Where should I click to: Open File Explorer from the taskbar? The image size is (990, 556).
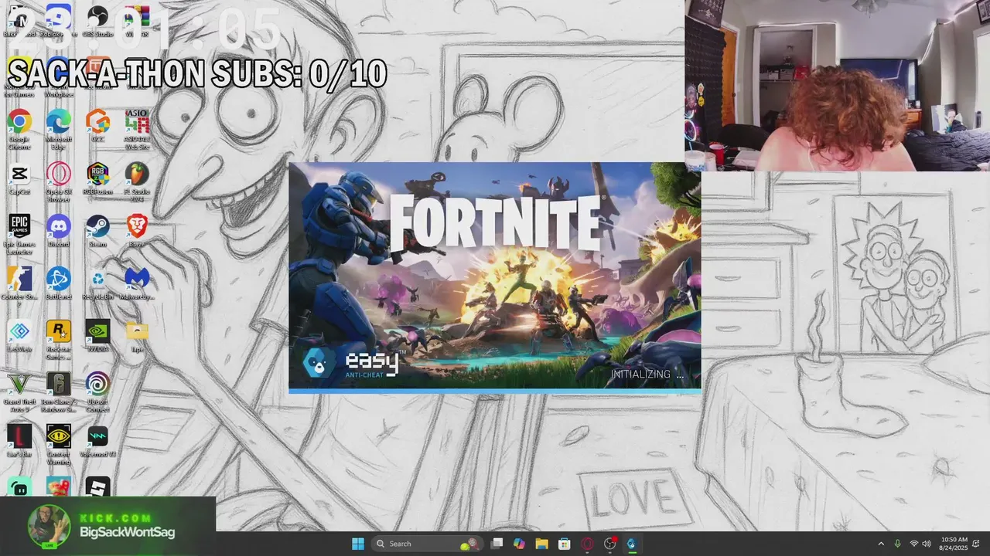click(542, 544)
